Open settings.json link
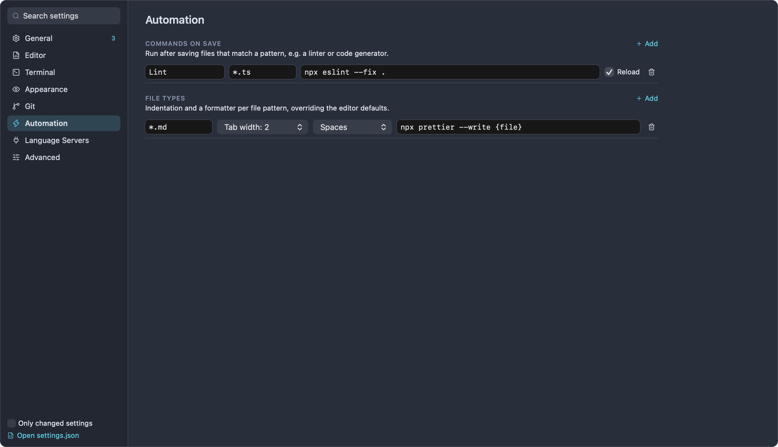 click(x=48, y=435)
